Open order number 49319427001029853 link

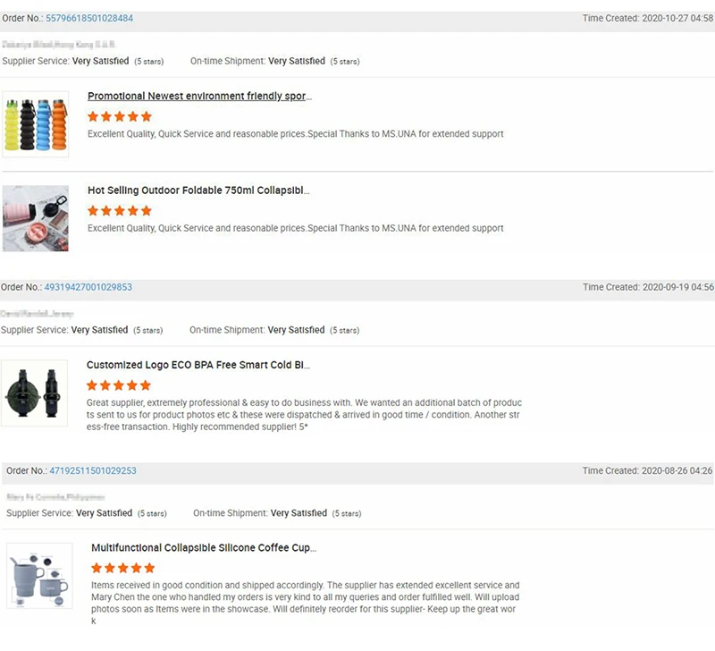pos(88,287)
